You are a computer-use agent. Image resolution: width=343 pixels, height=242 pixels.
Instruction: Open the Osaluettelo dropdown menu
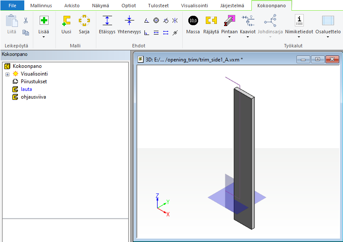328,37
